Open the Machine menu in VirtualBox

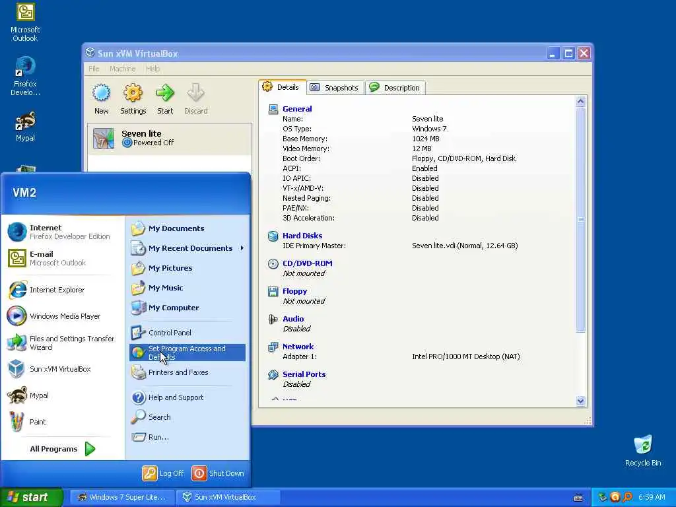pyautogui.click(x=122, y=69)
